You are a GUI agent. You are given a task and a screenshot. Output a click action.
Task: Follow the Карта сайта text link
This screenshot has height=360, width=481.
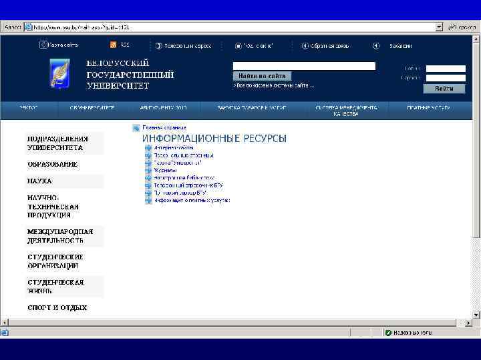[x=63, y=45]
